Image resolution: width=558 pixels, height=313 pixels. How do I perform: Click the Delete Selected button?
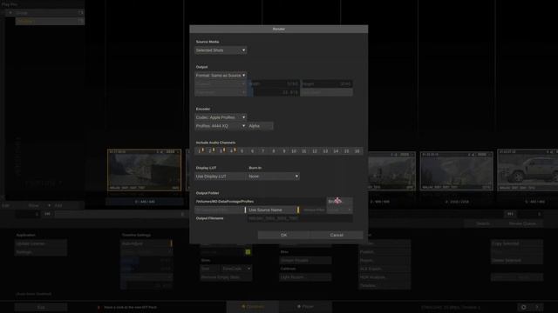coord(517,261)
